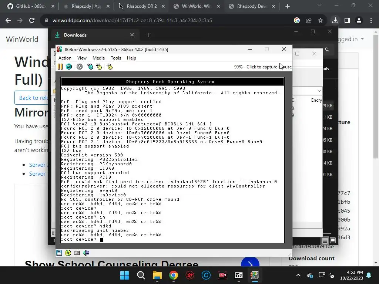Click the hard disk status icon

tap(77, 253)
